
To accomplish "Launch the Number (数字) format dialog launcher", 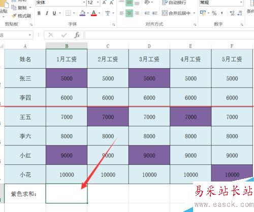I will 242,24.
